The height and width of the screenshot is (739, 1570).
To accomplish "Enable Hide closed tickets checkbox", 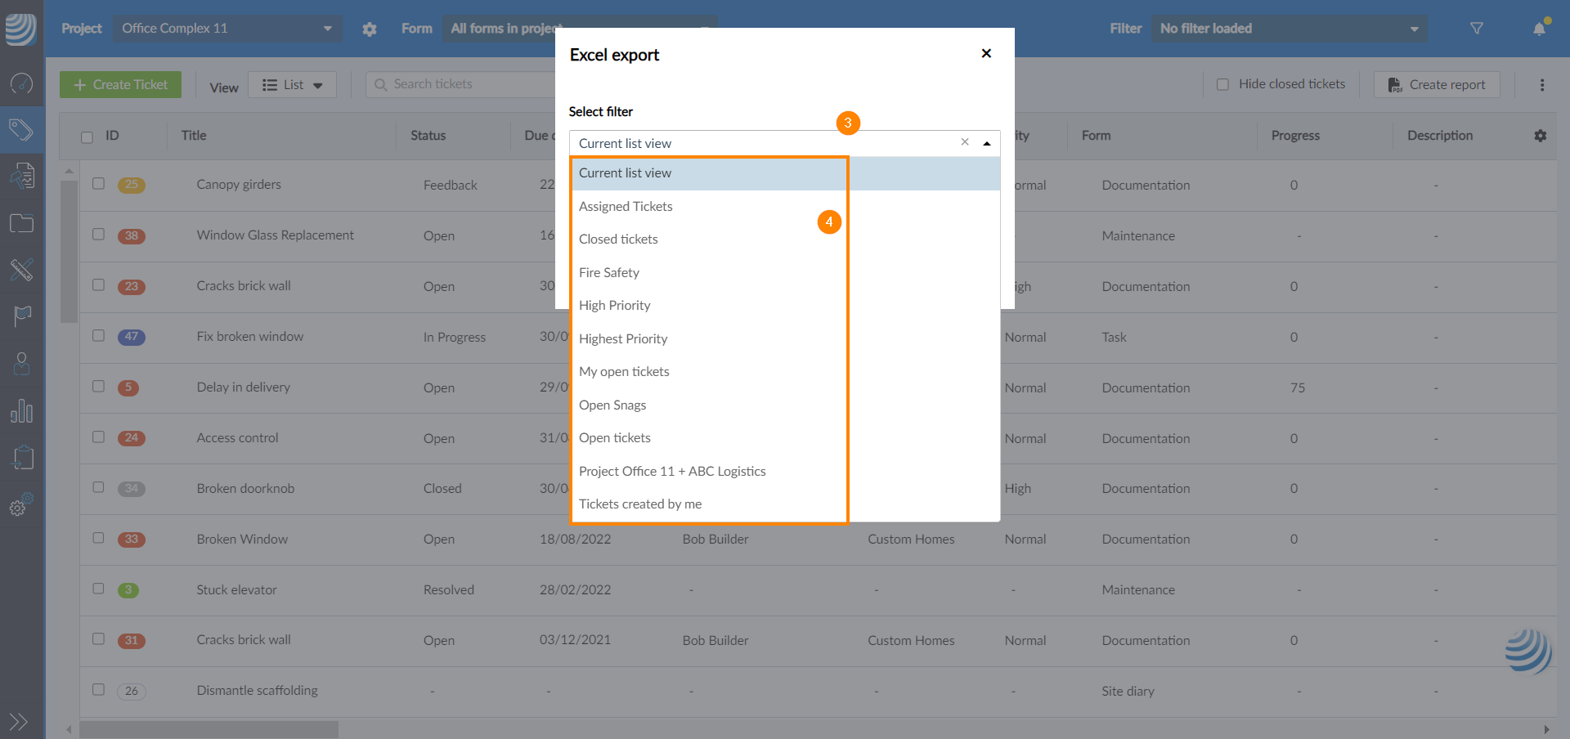I will point(1223,84).
